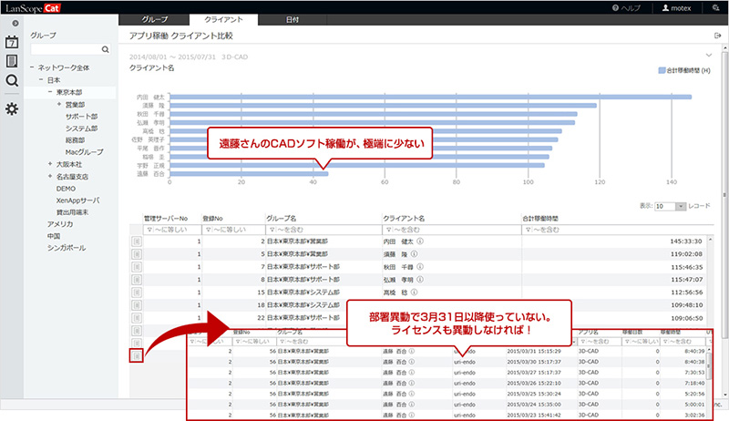Click the info icon next to 内田 健太

point(420,241)
